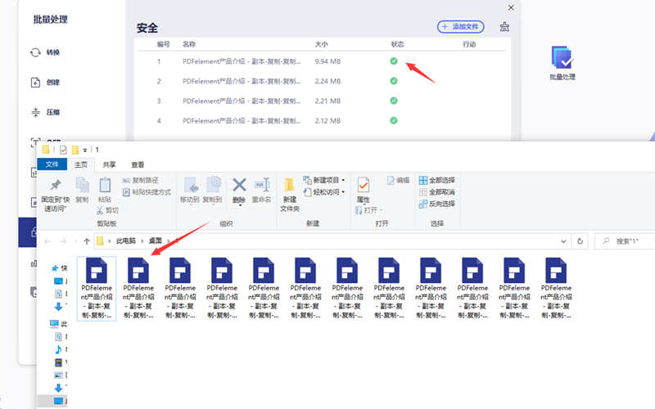Viewport: 655px width, 409px height.
Task: Switch to the 主页 ribbon tab
Action: [x=81, y=165]
